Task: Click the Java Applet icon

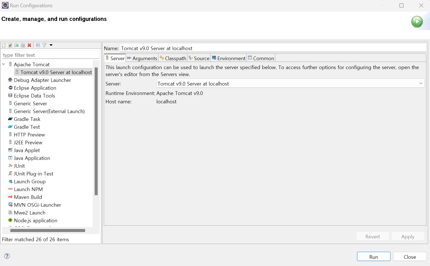Action: tap(10, 150)
